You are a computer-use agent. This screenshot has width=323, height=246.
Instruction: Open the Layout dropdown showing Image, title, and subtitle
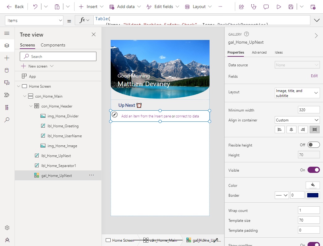click(297, 93)
